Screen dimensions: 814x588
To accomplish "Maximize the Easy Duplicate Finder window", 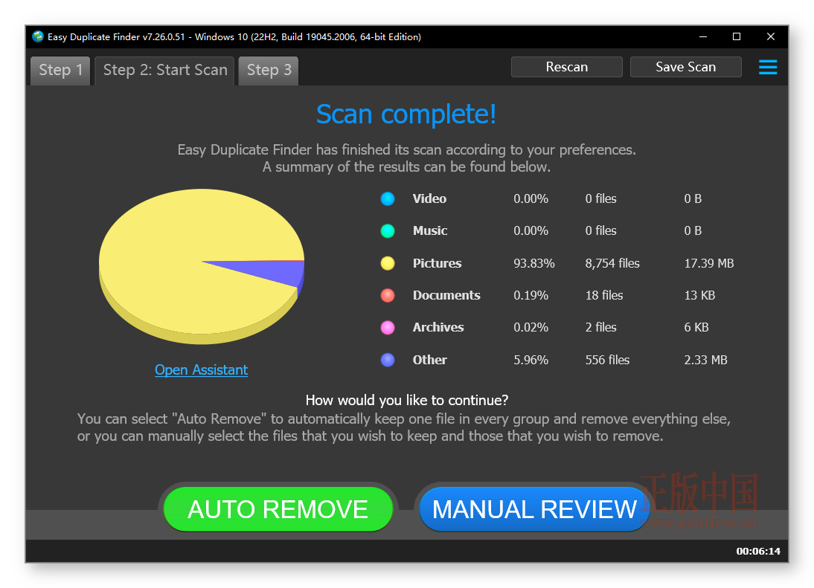I will pyautogui.click(x=736, y=36).
